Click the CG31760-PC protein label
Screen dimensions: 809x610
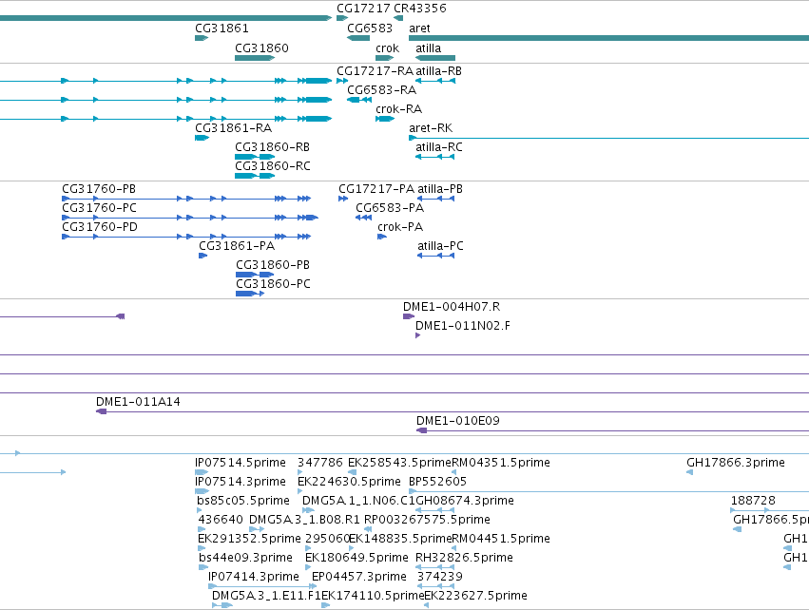[100, 208]
